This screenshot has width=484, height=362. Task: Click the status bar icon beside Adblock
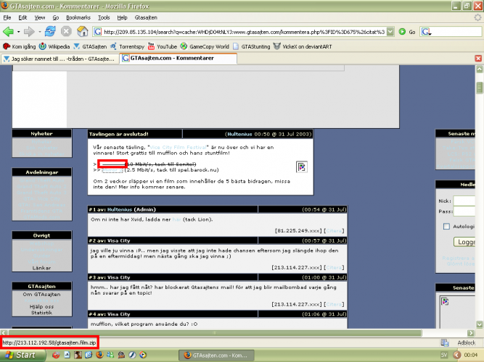pos(445,342)
